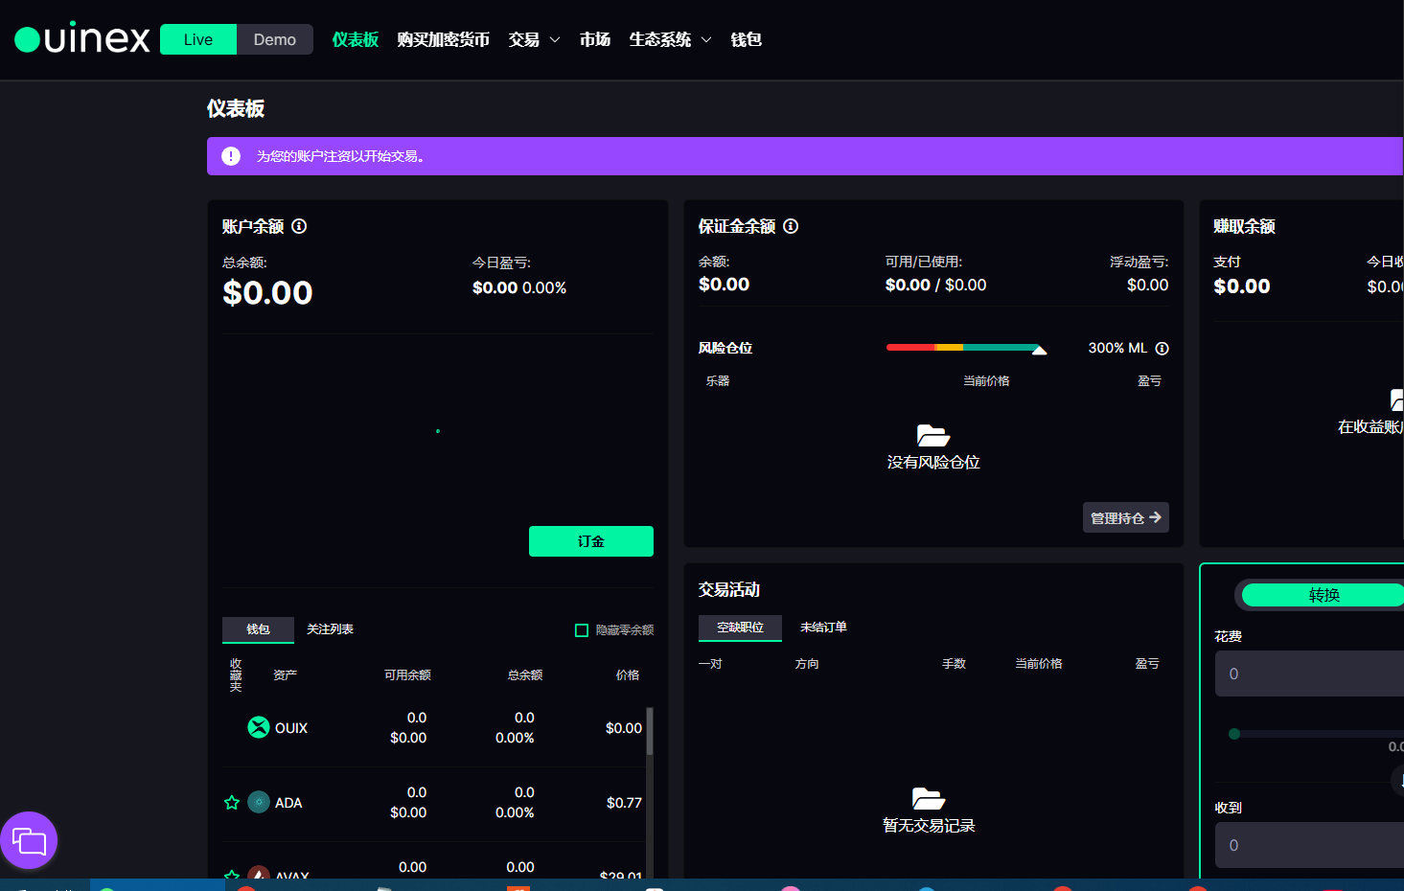Click the info icon next to 300% ML
This screenshot has width=1404, height=891.
click(1162, 349)
